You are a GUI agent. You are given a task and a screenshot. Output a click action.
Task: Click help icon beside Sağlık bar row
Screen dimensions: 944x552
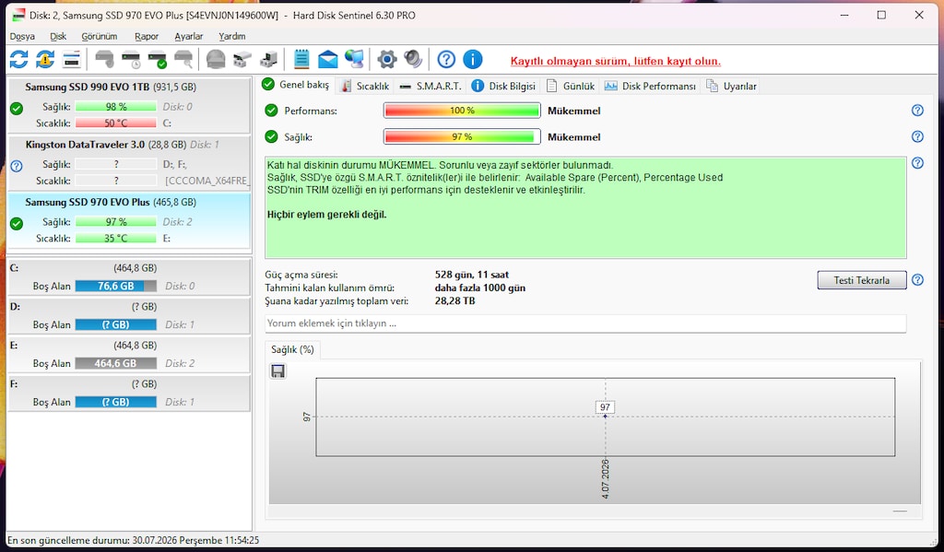coord(917,136)
